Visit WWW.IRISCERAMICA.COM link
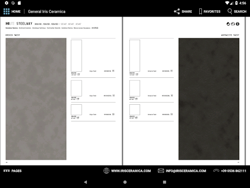The height and width of the screenshot is (188, 250). coord(131,171)
